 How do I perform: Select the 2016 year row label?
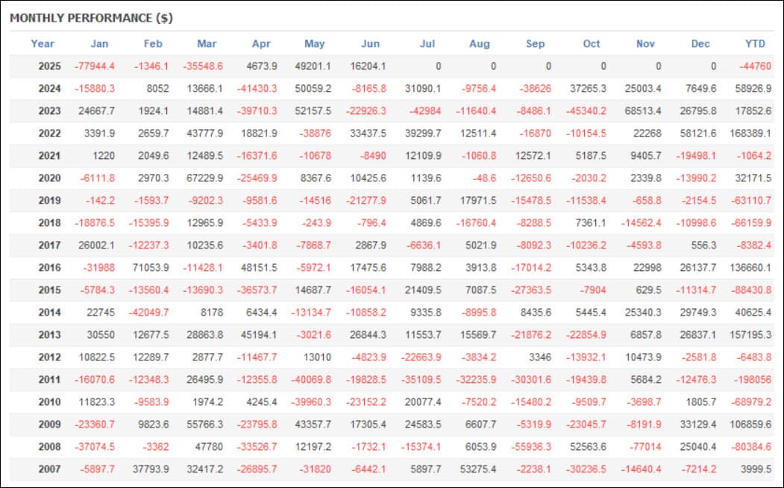pyautogui.click(x=49, y=268)
